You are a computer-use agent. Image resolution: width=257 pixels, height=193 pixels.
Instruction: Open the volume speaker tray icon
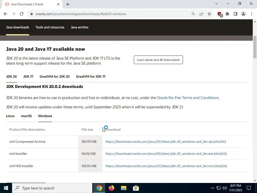tap(225, 188)
